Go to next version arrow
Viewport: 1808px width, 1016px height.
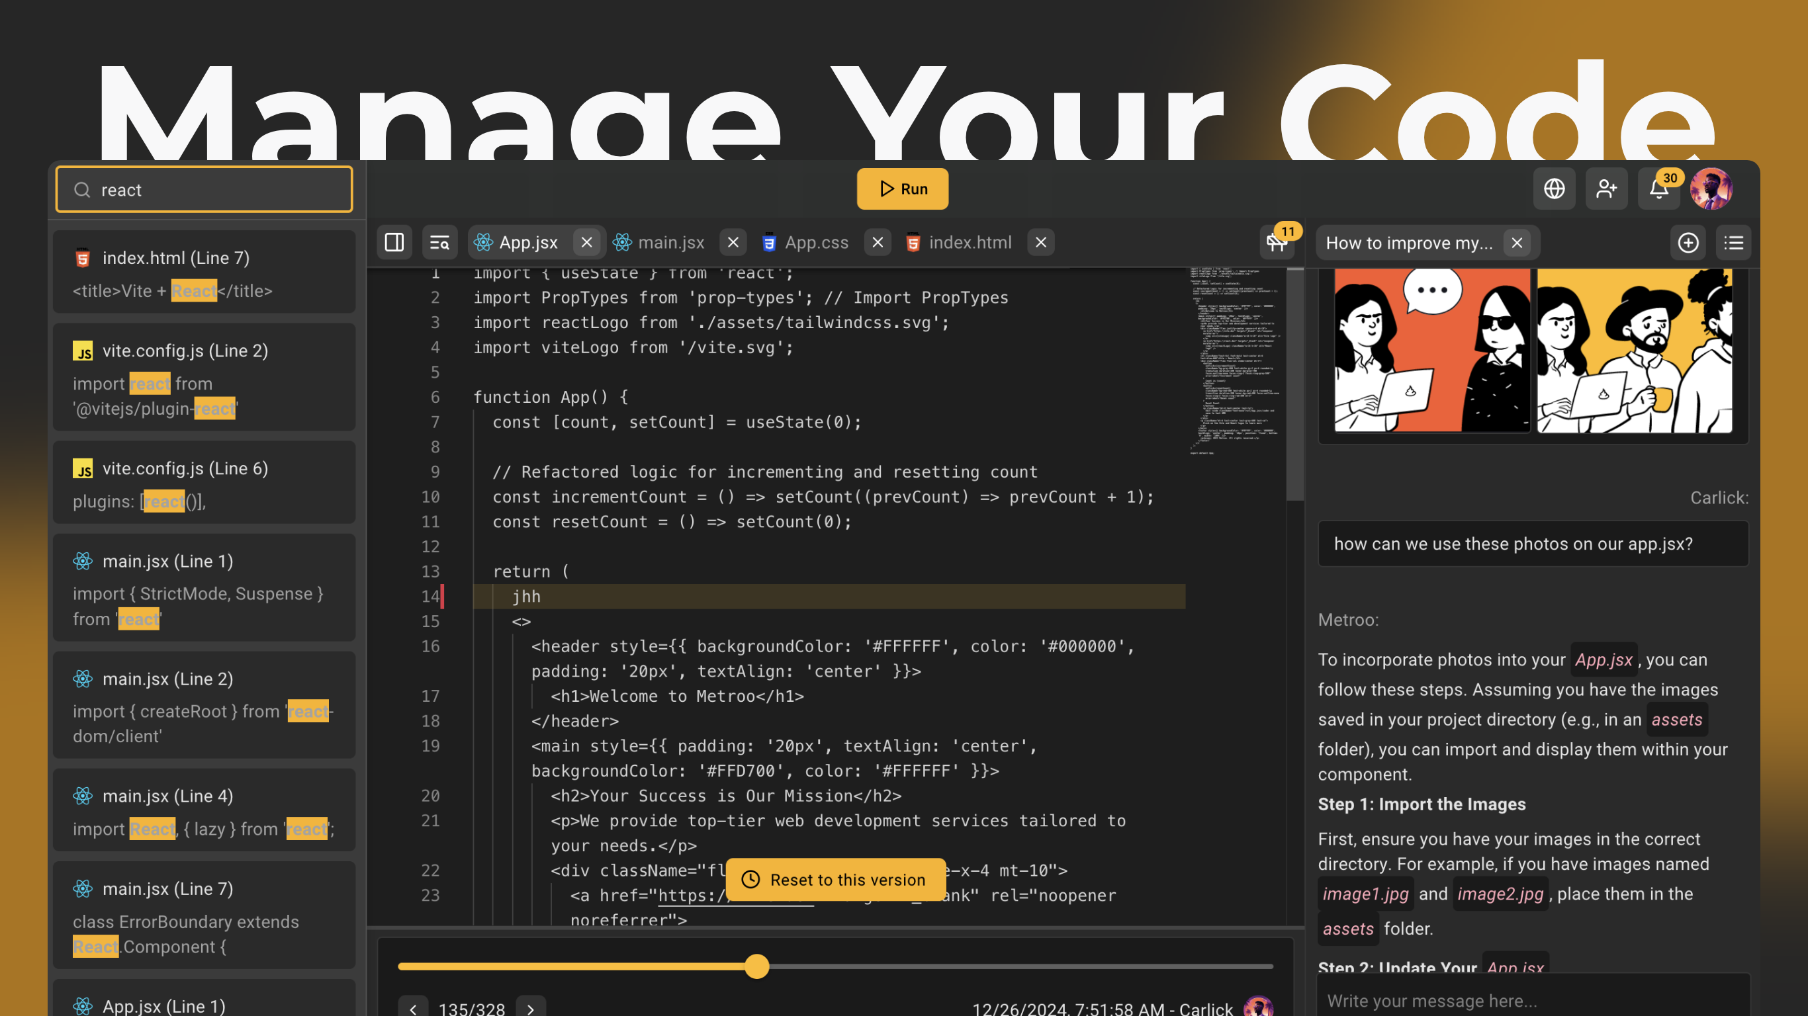coord(531,1007)
